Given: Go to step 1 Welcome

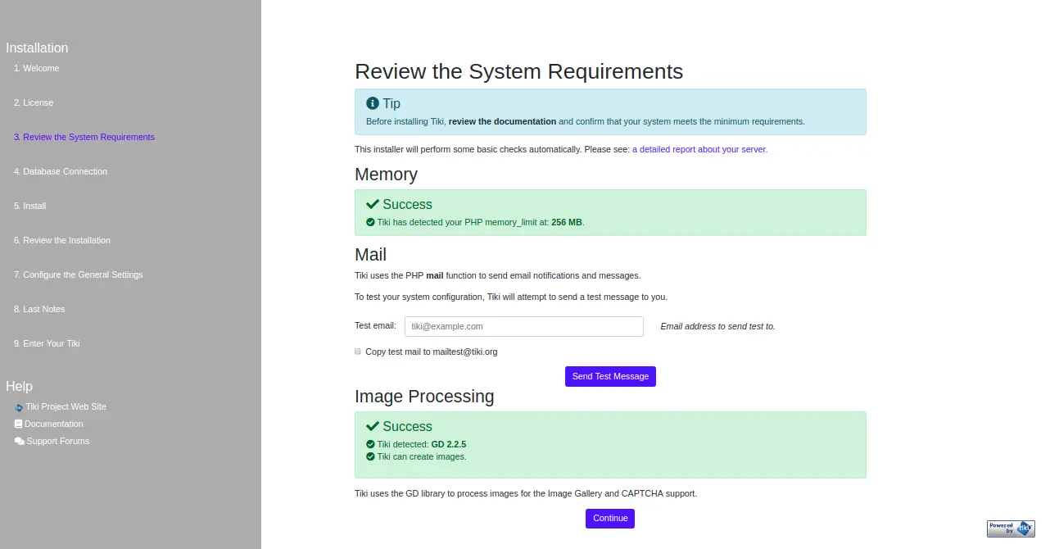Looking at the screenshot, I should [36, 68].
